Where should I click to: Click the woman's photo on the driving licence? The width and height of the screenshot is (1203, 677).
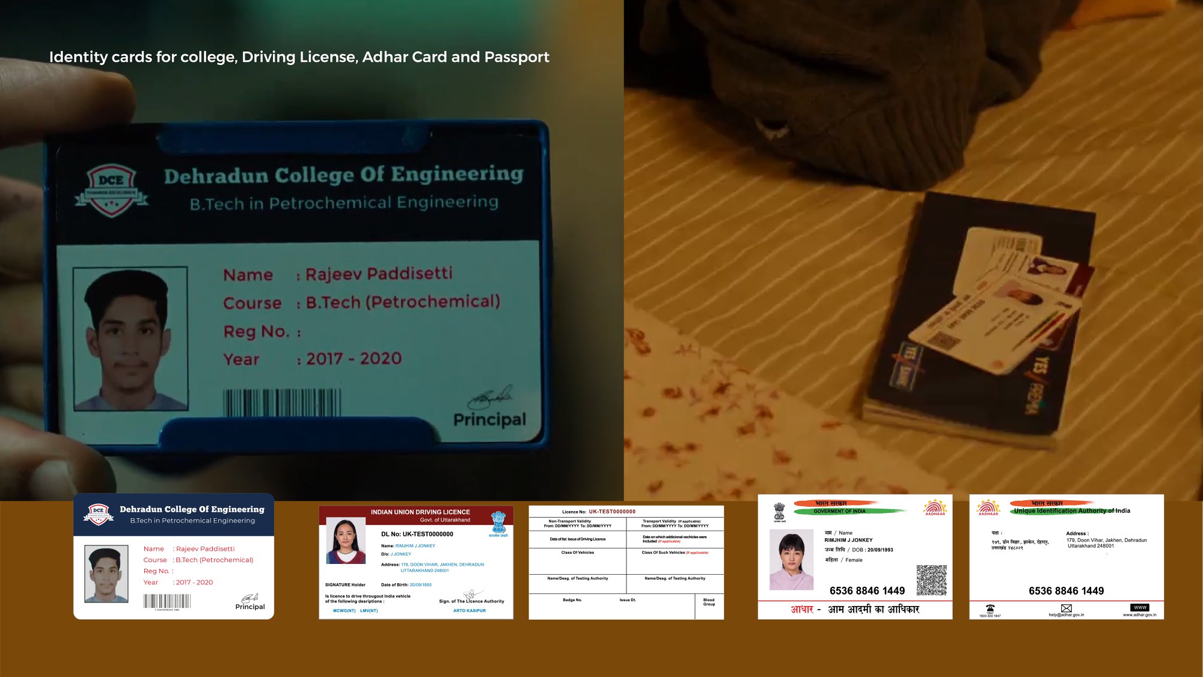[x=346, y=541]
